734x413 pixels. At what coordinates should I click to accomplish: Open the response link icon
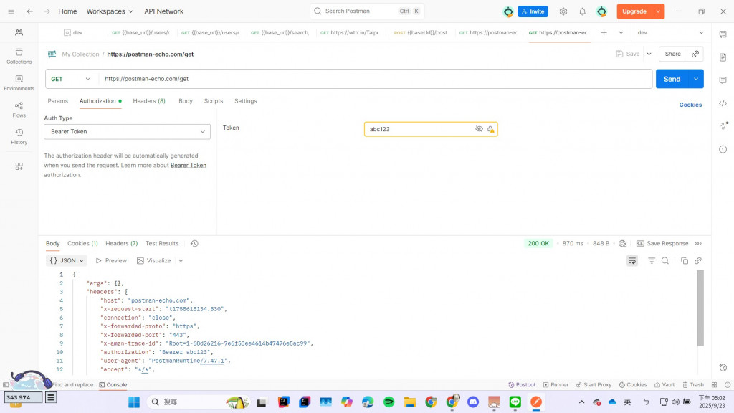[698, 261]
